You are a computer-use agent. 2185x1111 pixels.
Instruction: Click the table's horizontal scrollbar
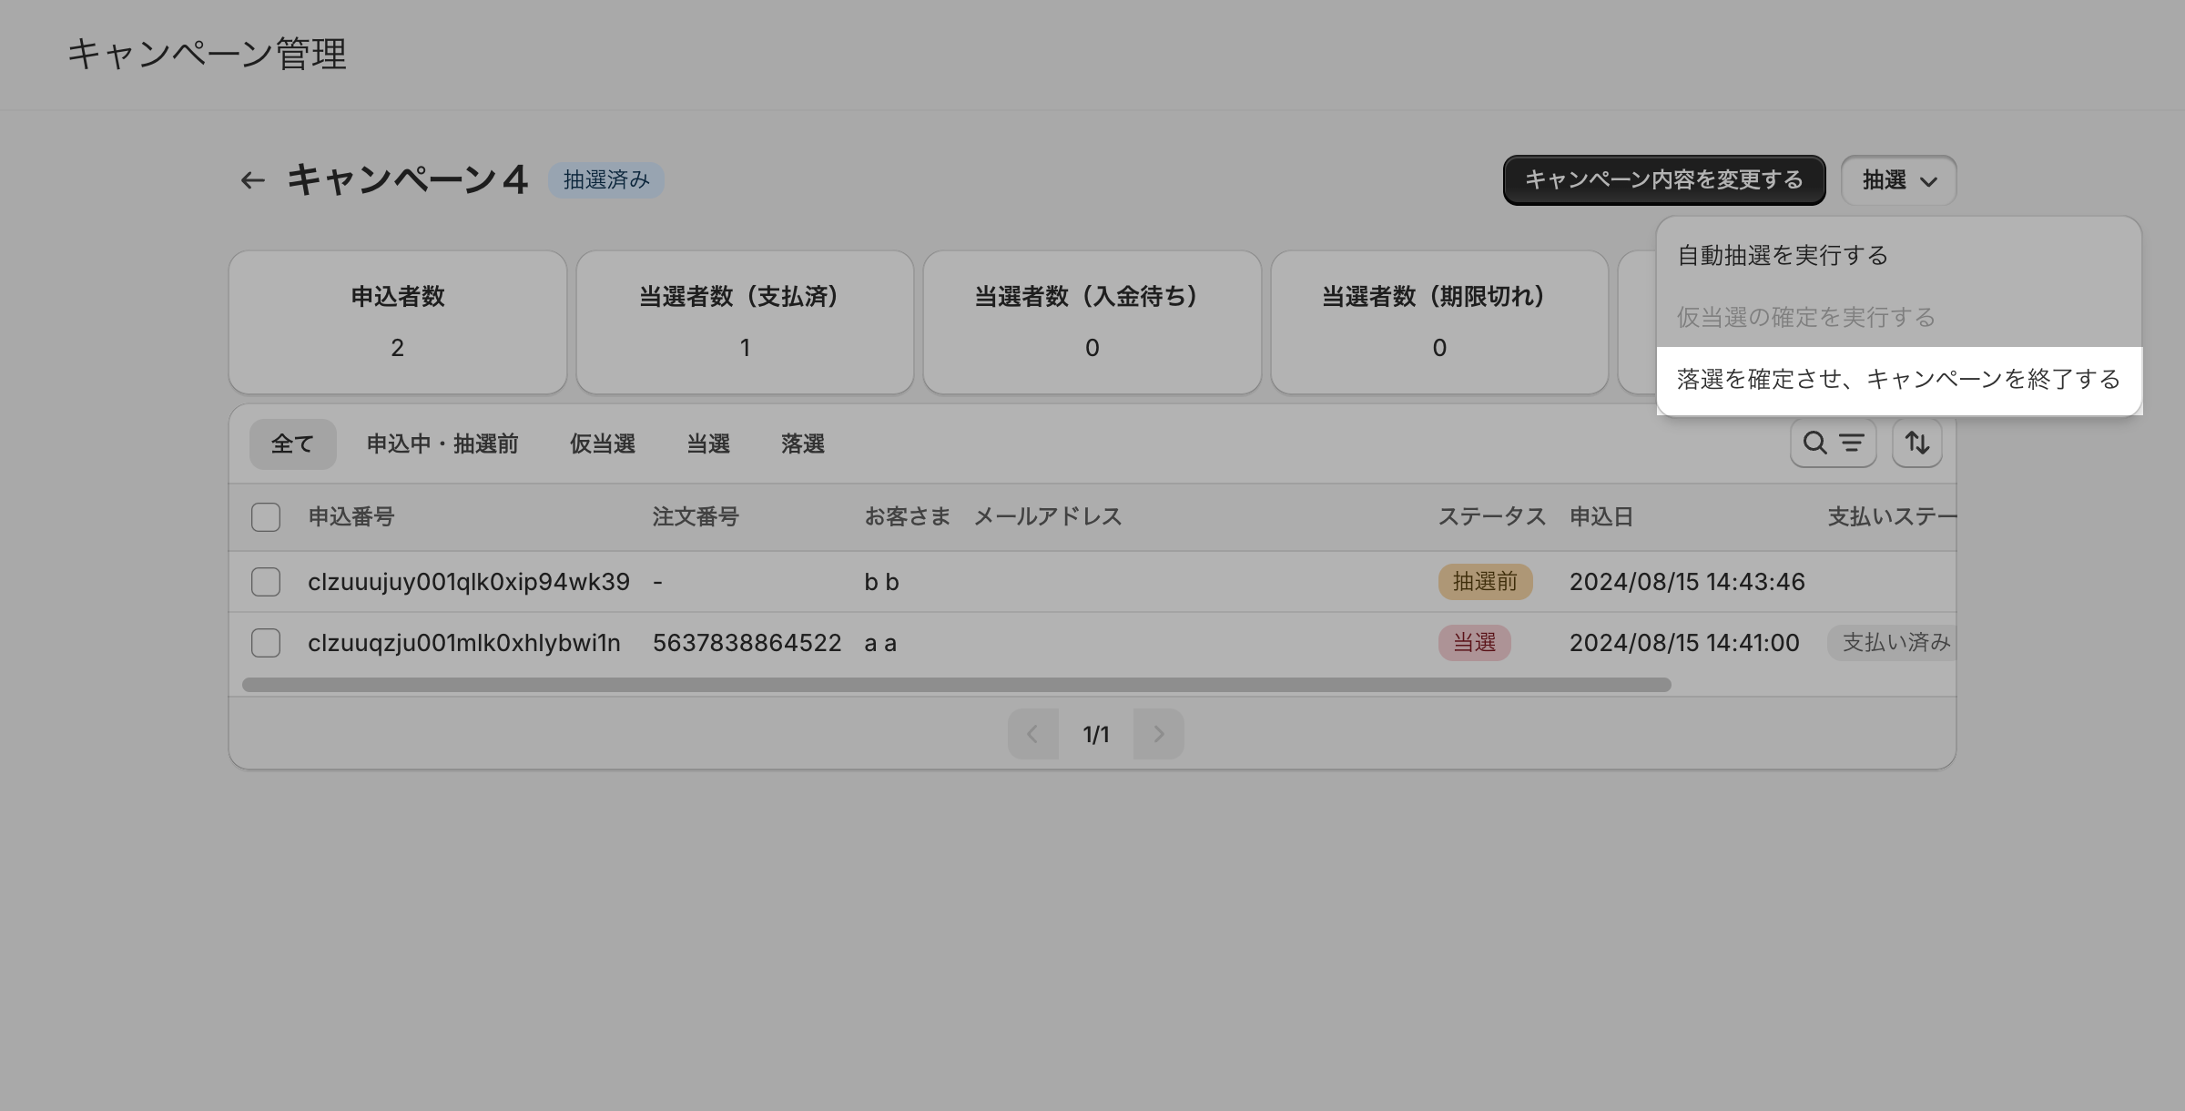click(x=956, y=685)
